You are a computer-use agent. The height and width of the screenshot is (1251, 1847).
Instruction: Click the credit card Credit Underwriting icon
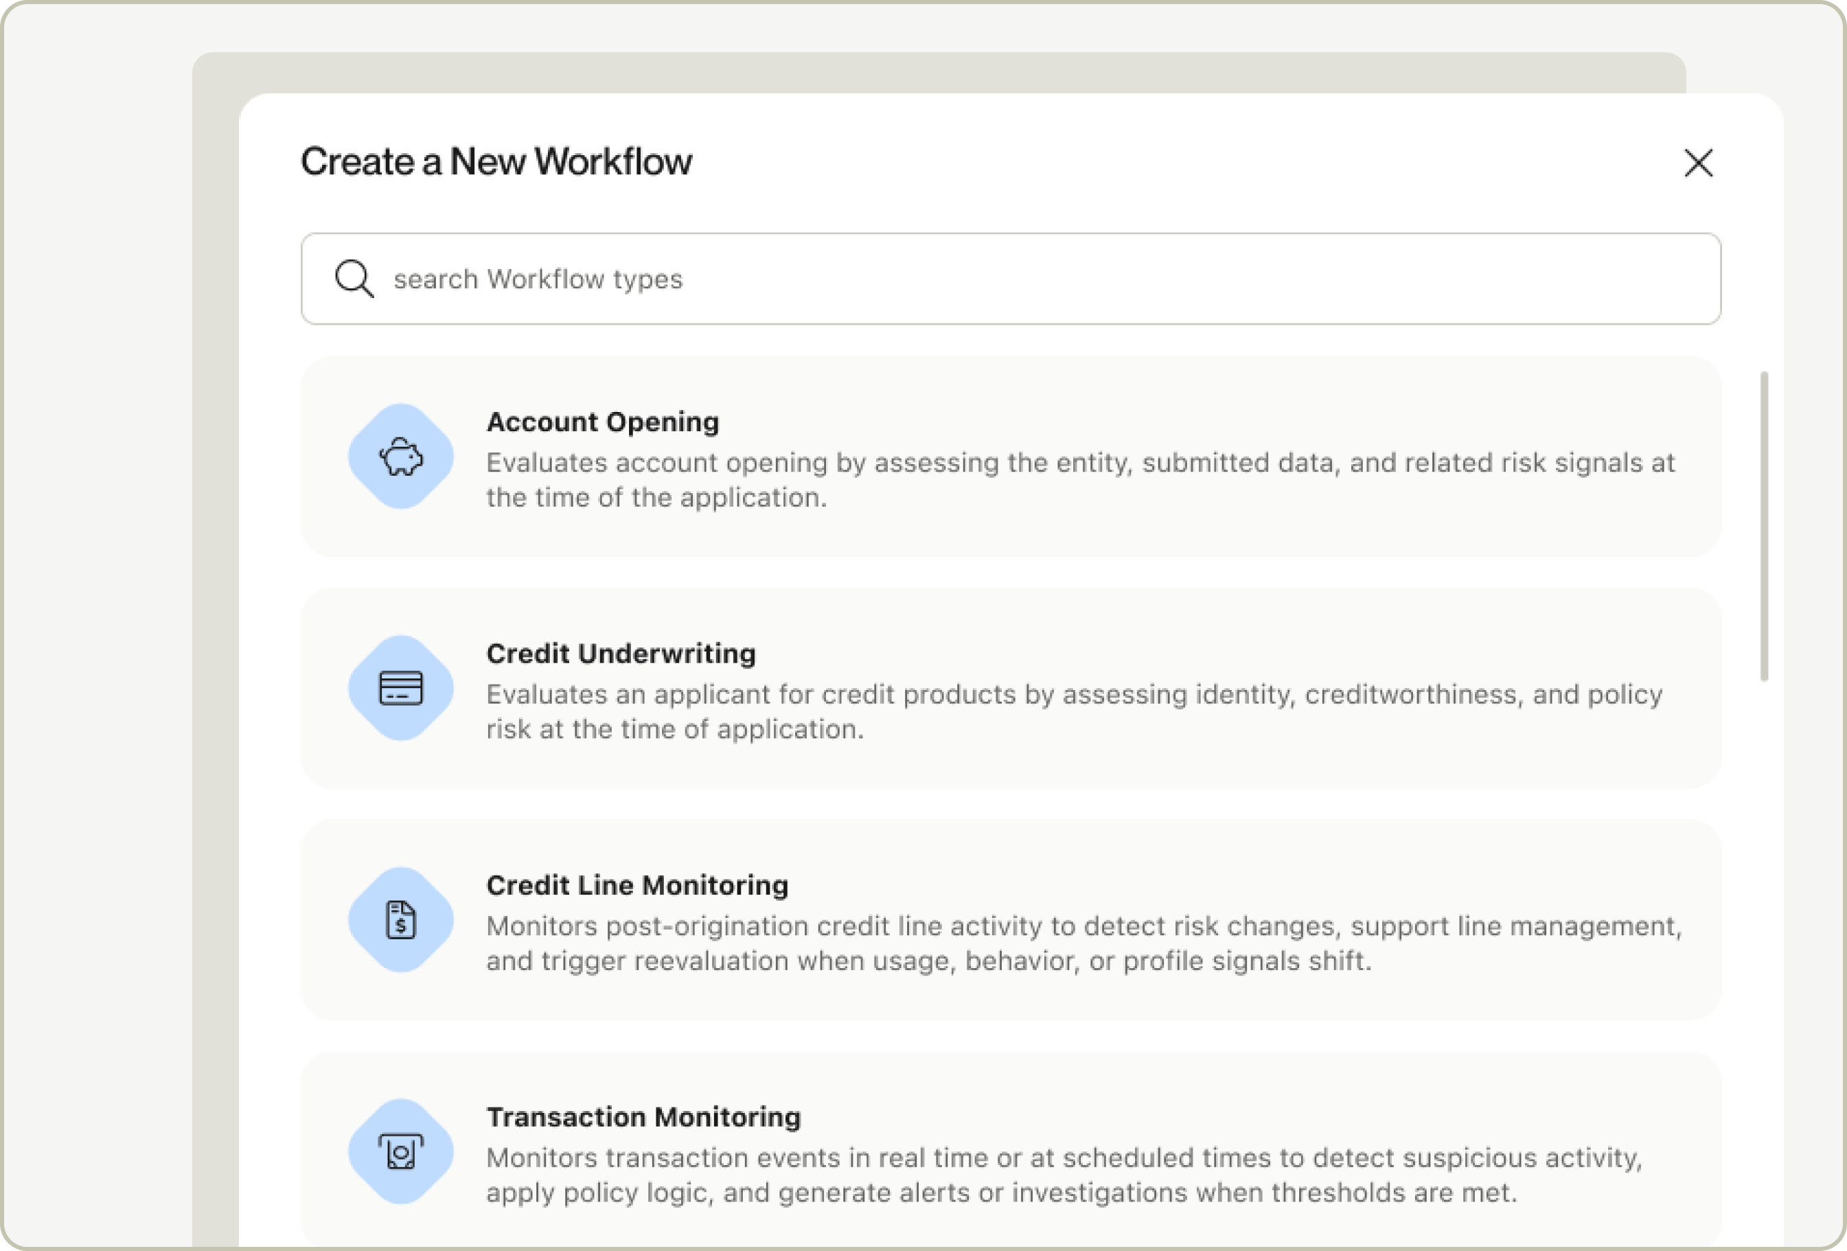[x=400, y=688]
